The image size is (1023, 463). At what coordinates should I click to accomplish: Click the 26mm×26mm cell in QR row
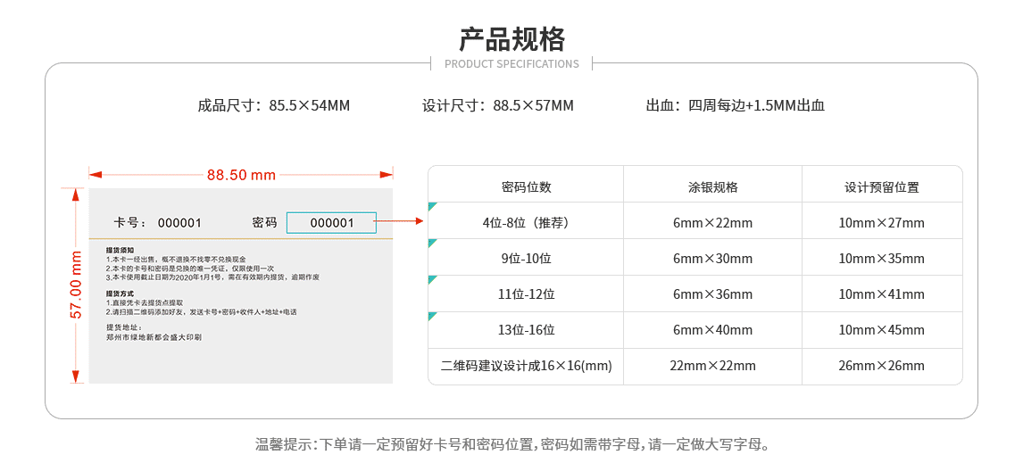point(881,366)
